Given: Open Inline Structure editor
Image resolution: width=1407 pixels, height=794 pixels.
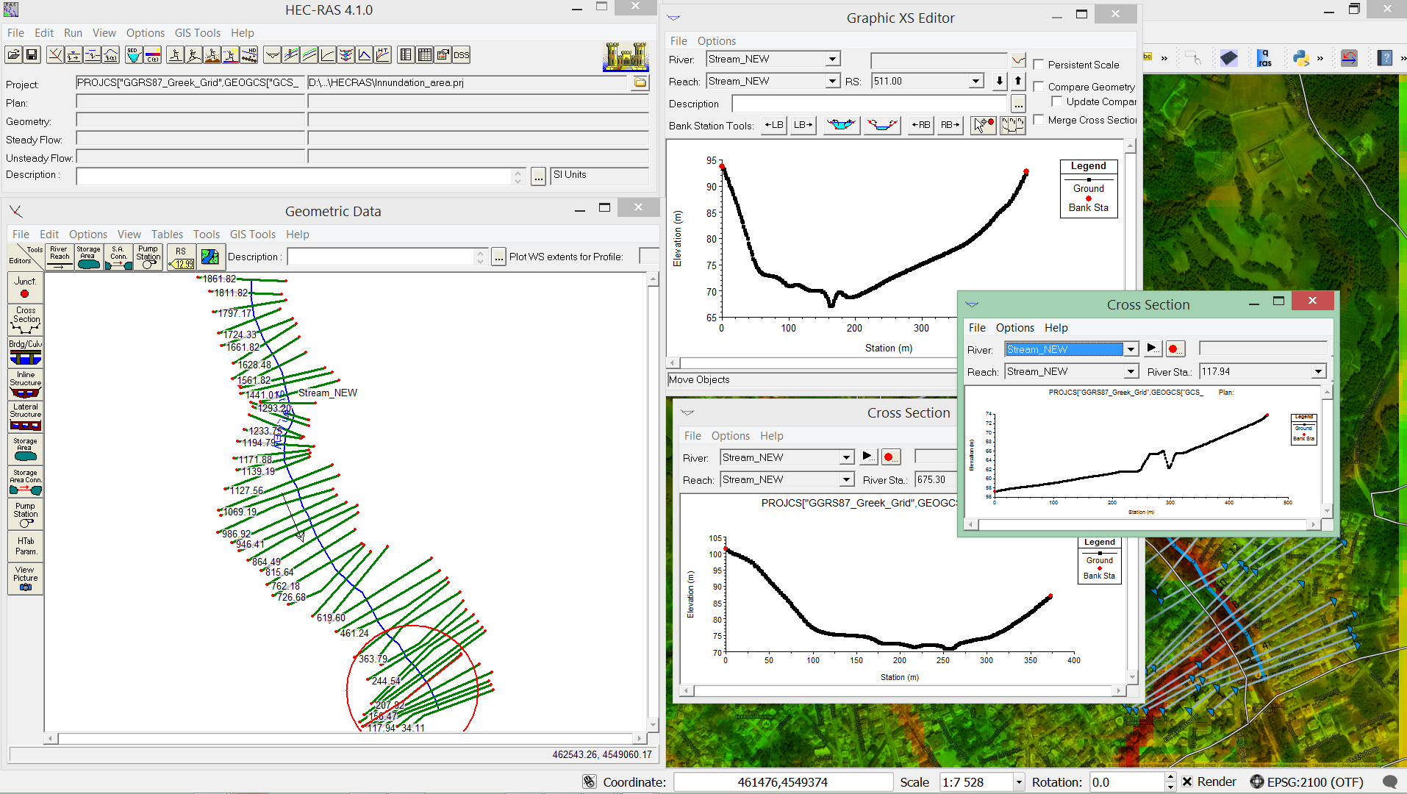Looking at the screenshot, I should click(25, 385).
